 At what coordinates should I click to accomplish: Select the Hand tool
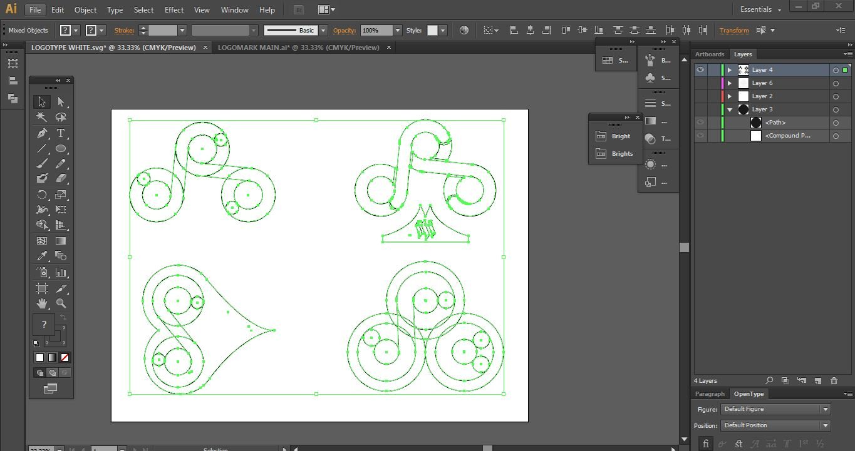click(x=41, y=303)
